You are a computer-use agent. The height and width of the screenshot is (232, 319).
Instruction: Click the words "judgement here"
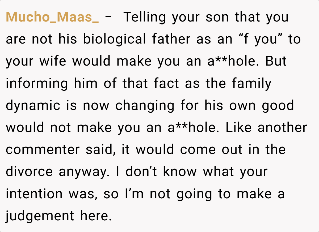[58, 216]
